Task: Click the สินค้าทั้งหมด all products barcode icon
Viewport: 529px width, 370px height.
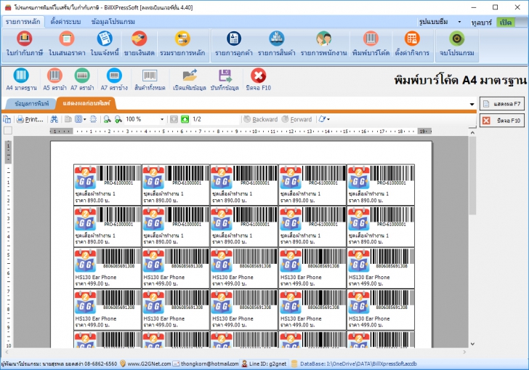Action: [150, 79]
